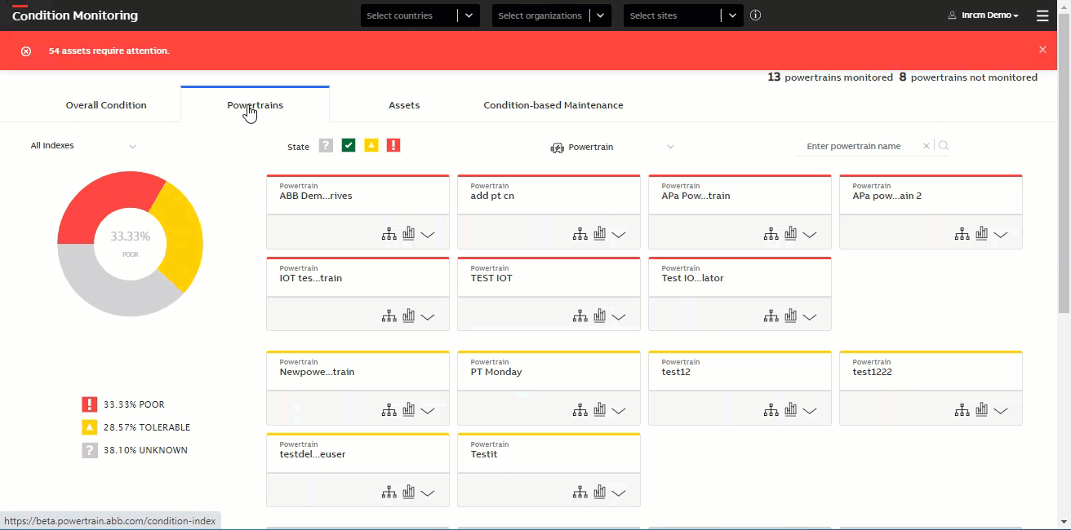Open the Select sites dropdown
Viewport: 1071px width, 530px height.
click(x=683, y=15)
